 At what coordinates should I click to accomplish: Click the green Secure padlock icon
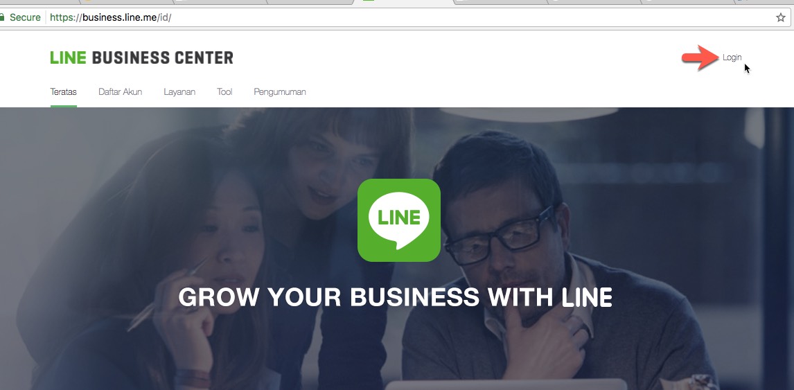pos(2,17)
